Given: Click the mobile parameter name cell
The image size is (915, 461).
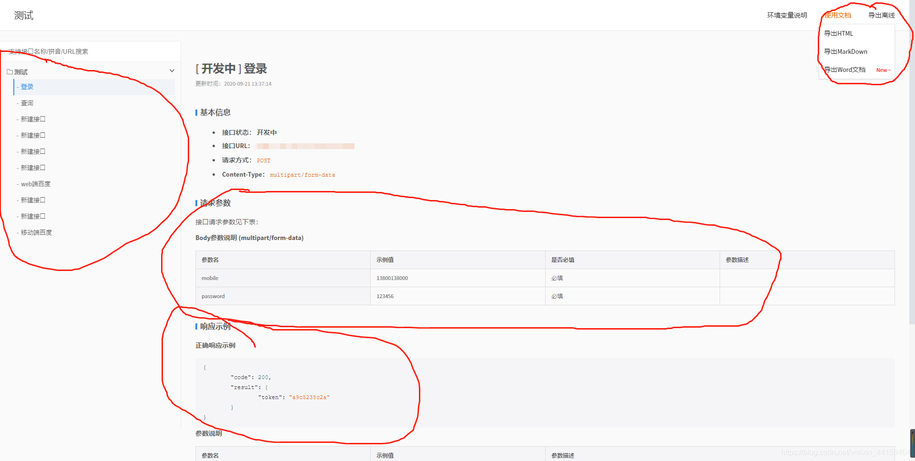Looking at the screenshot, I should coord(283,278).
